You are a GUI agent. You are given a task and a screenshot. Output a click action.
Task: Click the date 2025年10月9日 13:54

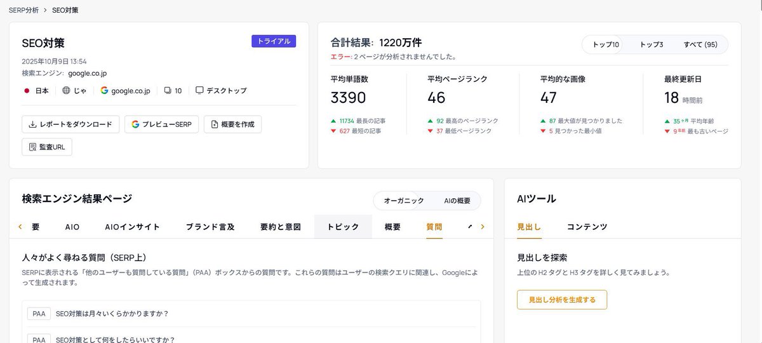[x=54, y=62]
